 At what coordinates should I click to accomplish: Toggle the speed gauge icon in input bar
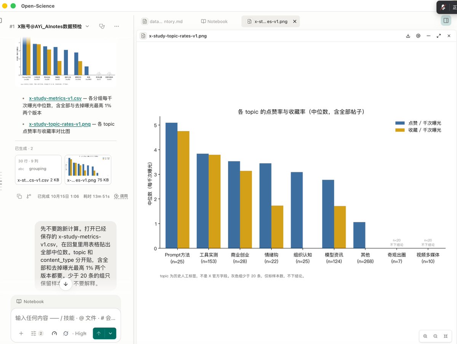point(54,333)
